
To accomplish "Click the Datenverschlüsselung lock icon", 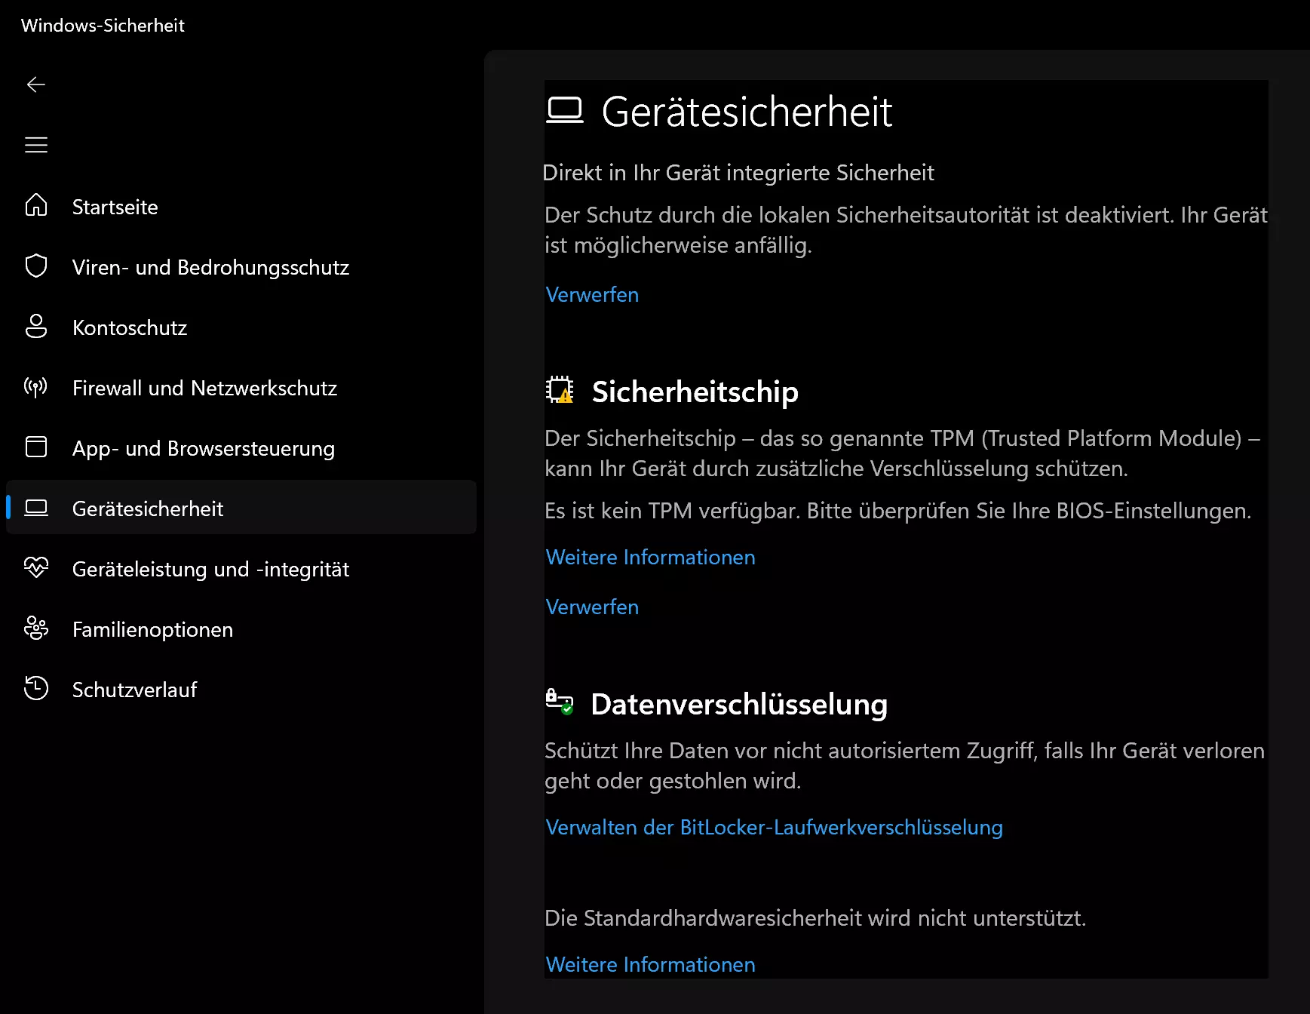I will click(560, 701).
